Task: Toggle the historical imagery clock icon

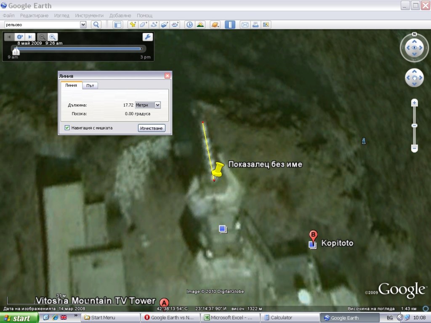Action: pyautogui.click(x=190, y=25)
